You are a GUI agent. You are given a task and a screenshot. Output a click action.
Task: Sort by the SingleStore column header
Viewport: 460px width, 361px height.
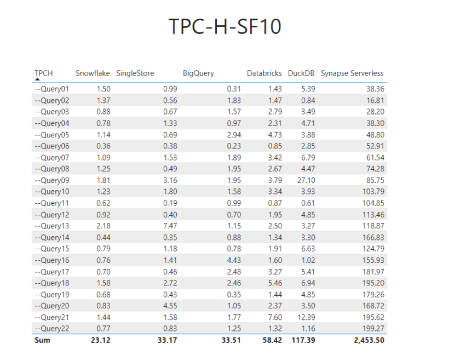[135, 73]
